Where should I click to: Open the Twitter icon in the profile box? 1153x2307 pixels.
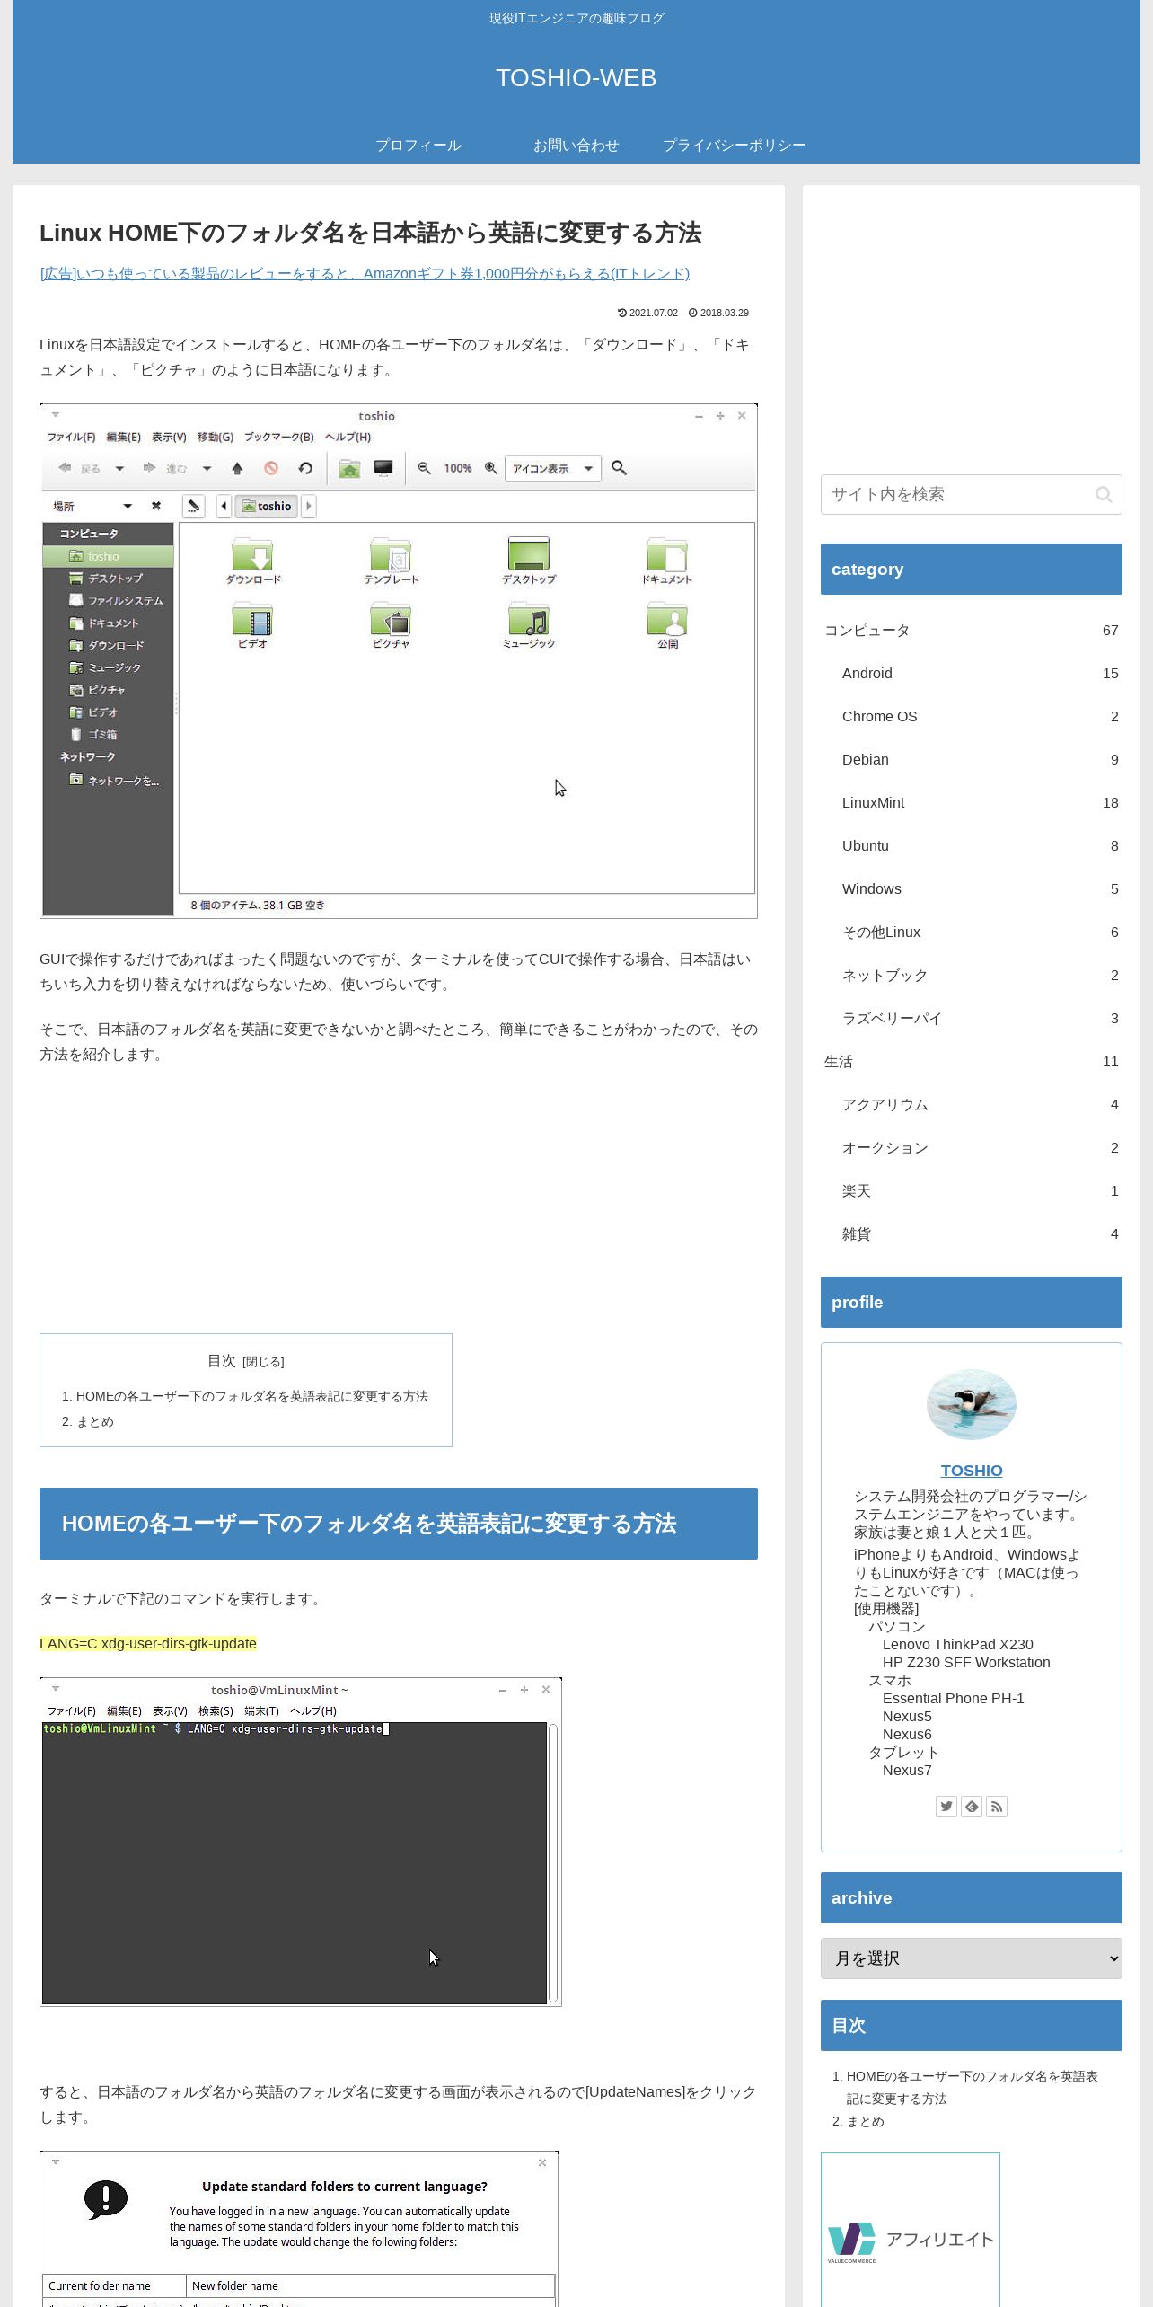(x=946, y=1806)
